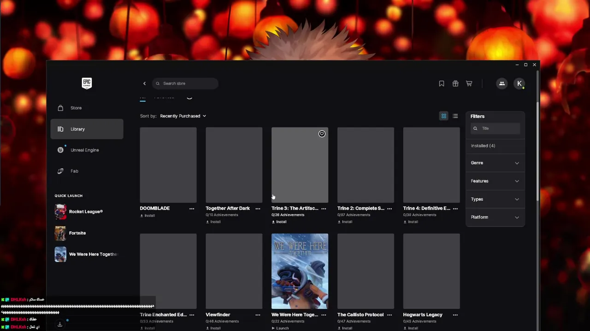This screenshot has width=590, height=331.
Task: Open Viewfinder more options menu
Action: [x=258, y=315]
